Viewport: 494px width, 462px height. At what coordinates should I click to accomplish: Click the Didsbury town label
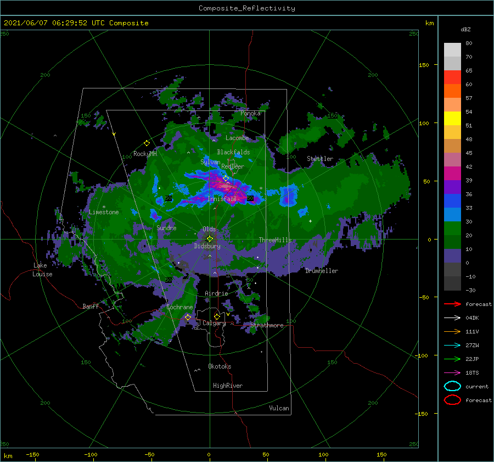pyautogui.click(x=207, y=246)
